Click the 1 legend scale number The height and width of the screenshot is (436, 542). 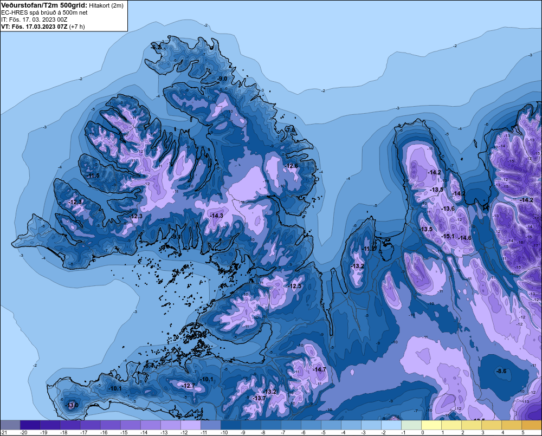click(x=443, y=433)
